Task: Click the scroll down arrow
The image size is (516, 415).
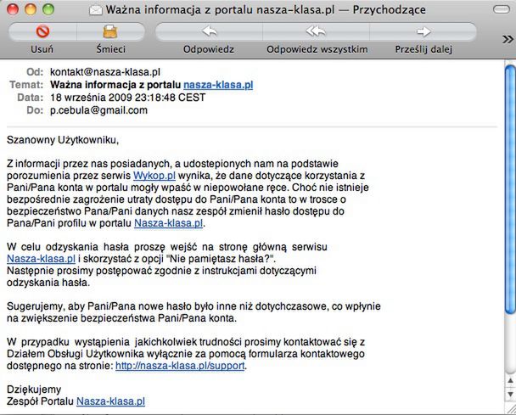Action: (510, 394)
